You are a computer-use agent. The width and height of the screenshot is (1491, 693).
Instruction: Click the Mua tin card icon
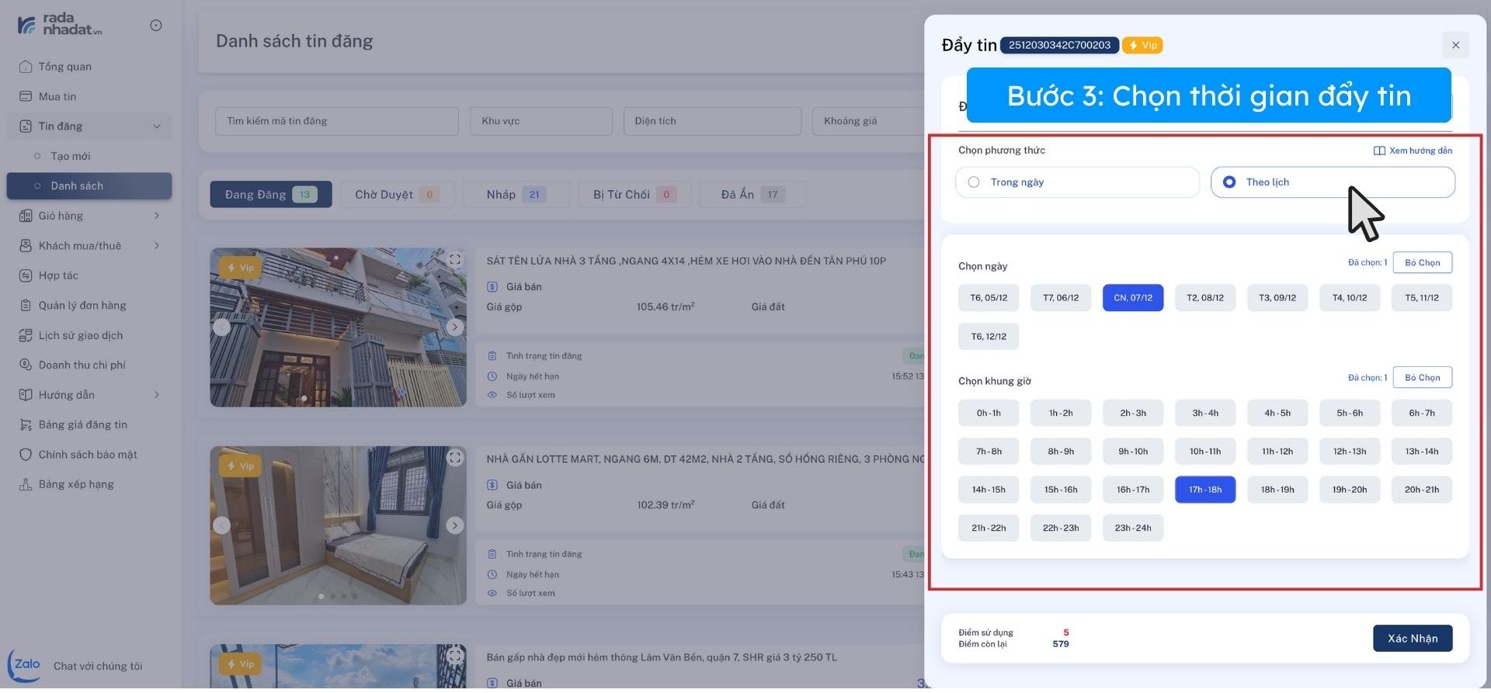click(26, 97)
